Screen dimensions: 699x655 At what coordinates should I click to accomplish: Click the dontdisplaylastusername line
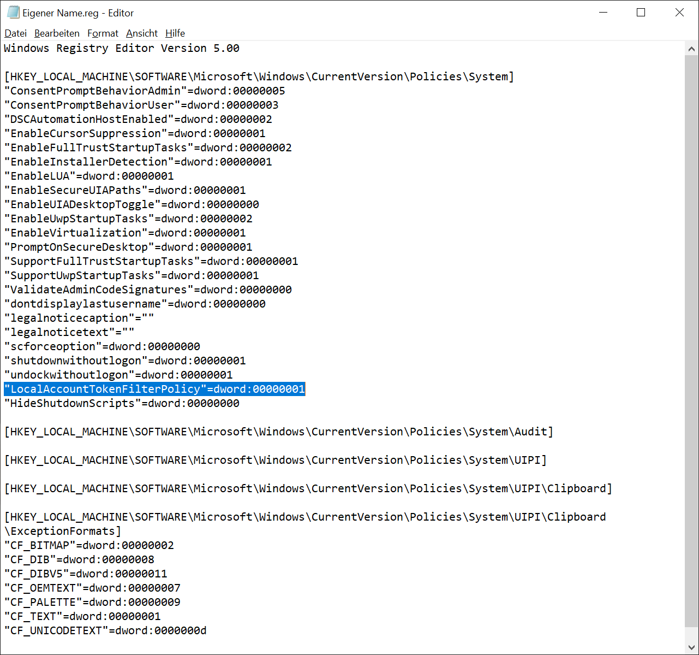coord(135,304)
